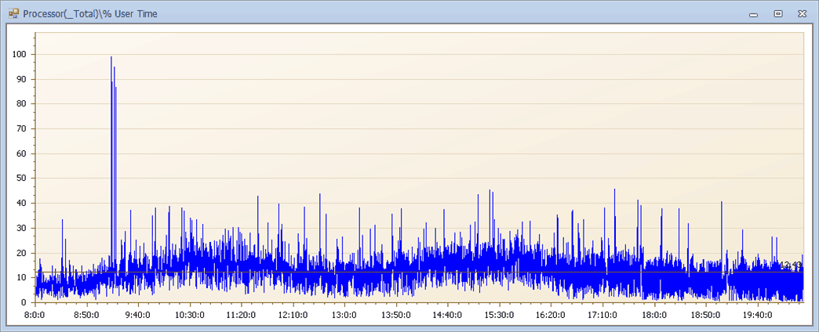Screen dimensions: 819x332
Task: Select the 13:0:0 time axis label
Action: pyautogui.click(x=344, y=315)
